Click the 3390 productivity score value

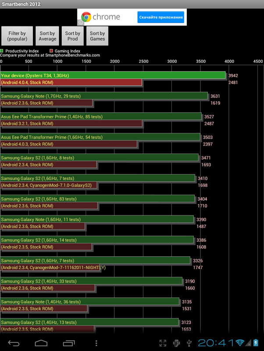(x=201, y=220)
